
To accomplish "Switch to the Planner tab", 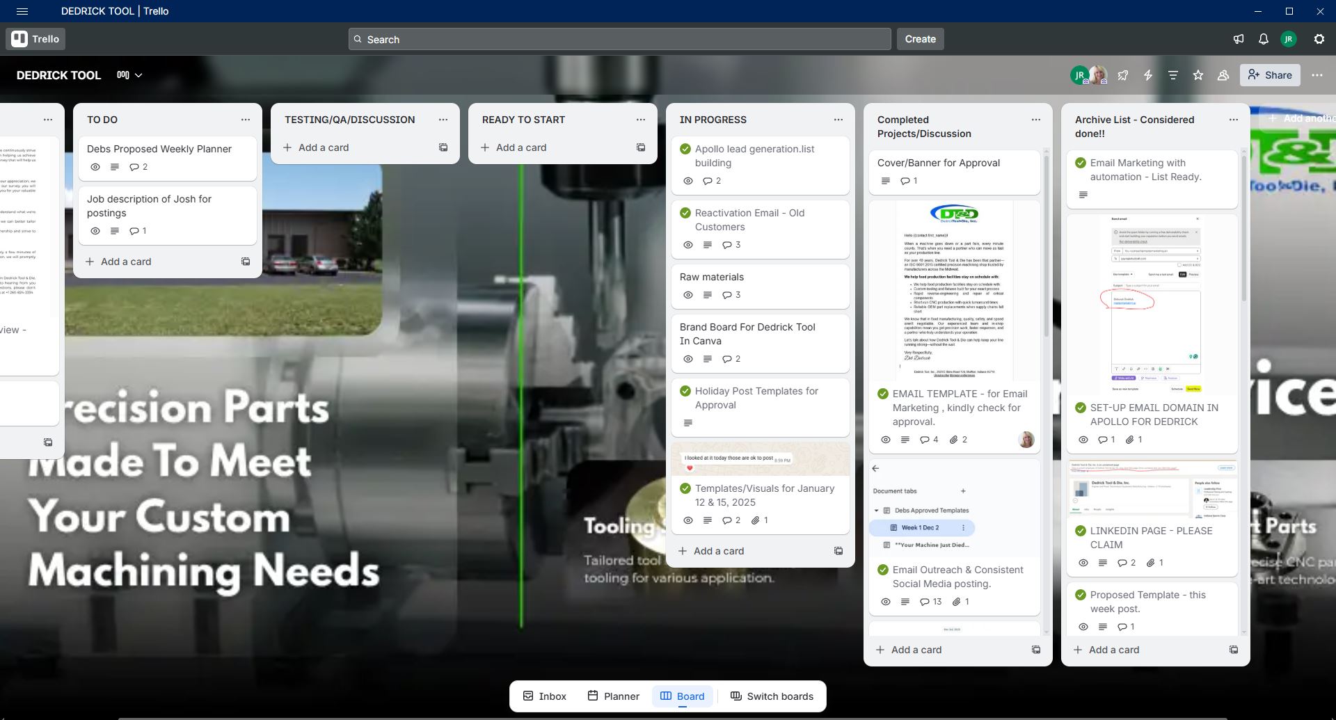I will 614,696.
